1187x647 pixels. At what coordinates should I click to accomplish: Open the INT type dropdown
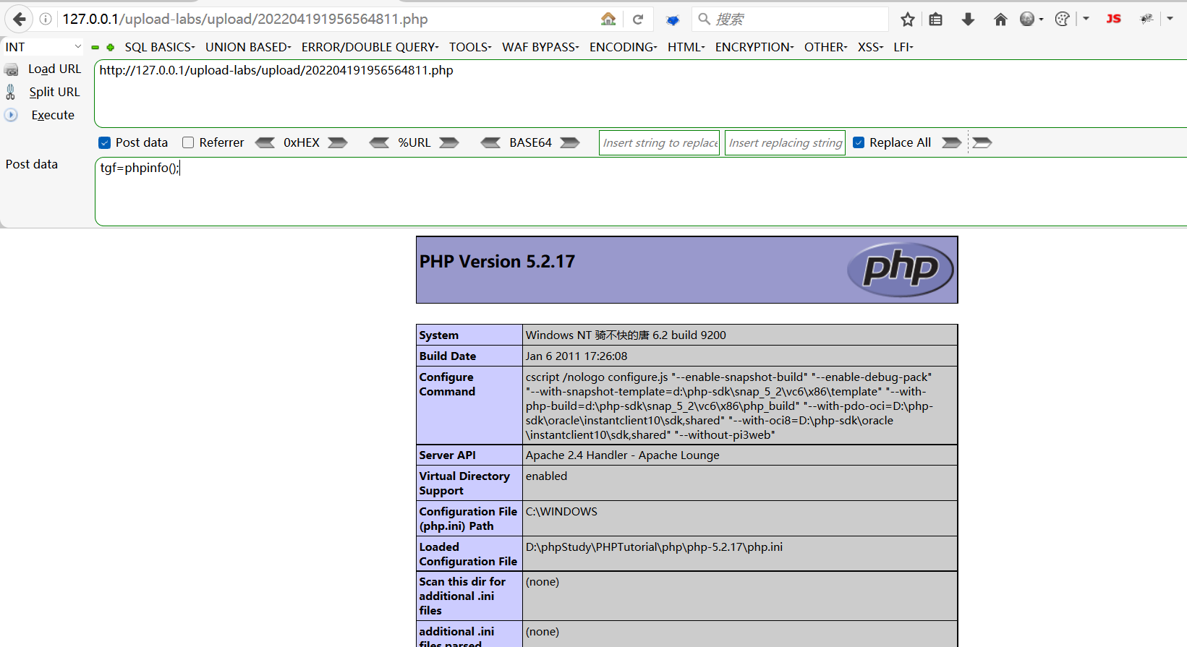pos(43,47)
